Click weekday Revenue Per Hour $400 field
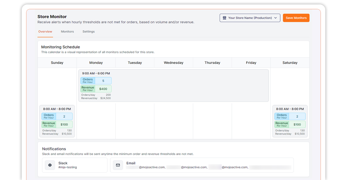The width and height of the screenshot is (347, 180). tap(103, 89)
